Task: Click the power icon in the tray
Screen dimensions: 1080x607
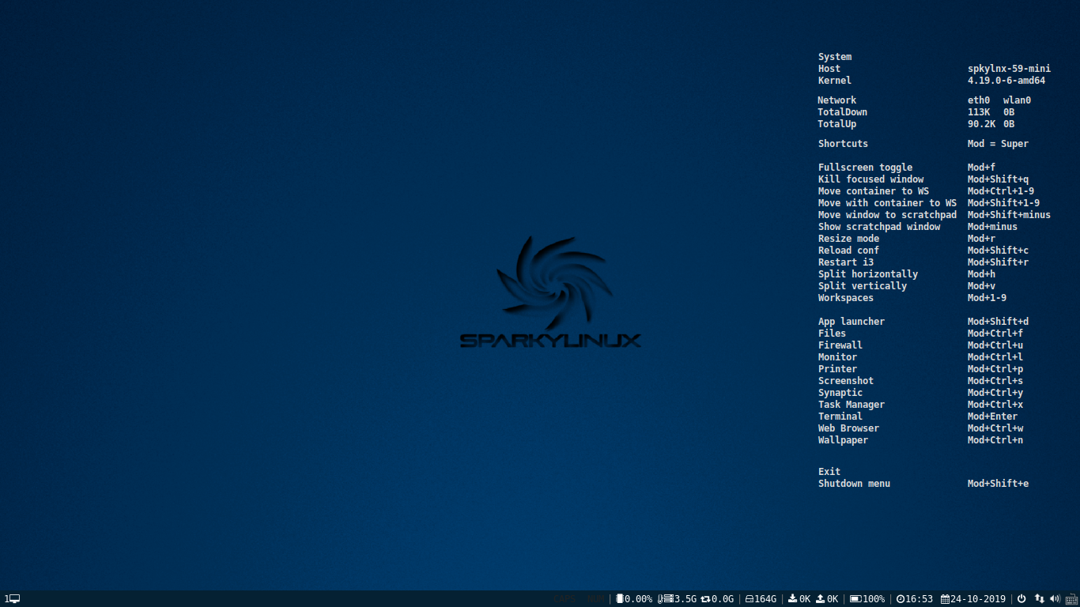Action: click(1021, 598)
